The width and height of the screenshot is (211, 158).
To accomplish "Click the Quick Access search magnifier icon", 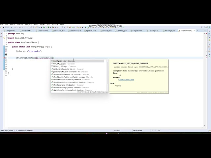I will point(202,27).
